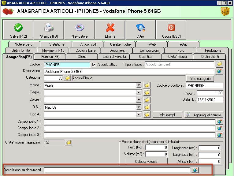Click the Calcola volume button
This screenshot has width=234, height=176.
(146, 162)
